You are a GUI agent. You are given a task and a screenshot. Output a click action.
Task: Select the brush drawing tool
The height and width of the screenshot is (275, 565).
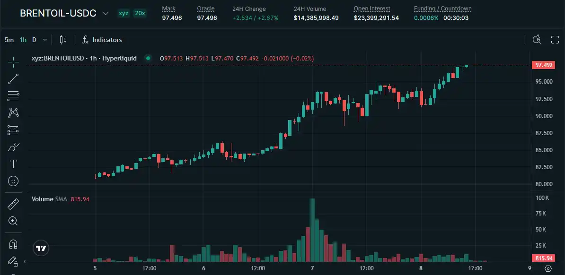pos(13,147)
